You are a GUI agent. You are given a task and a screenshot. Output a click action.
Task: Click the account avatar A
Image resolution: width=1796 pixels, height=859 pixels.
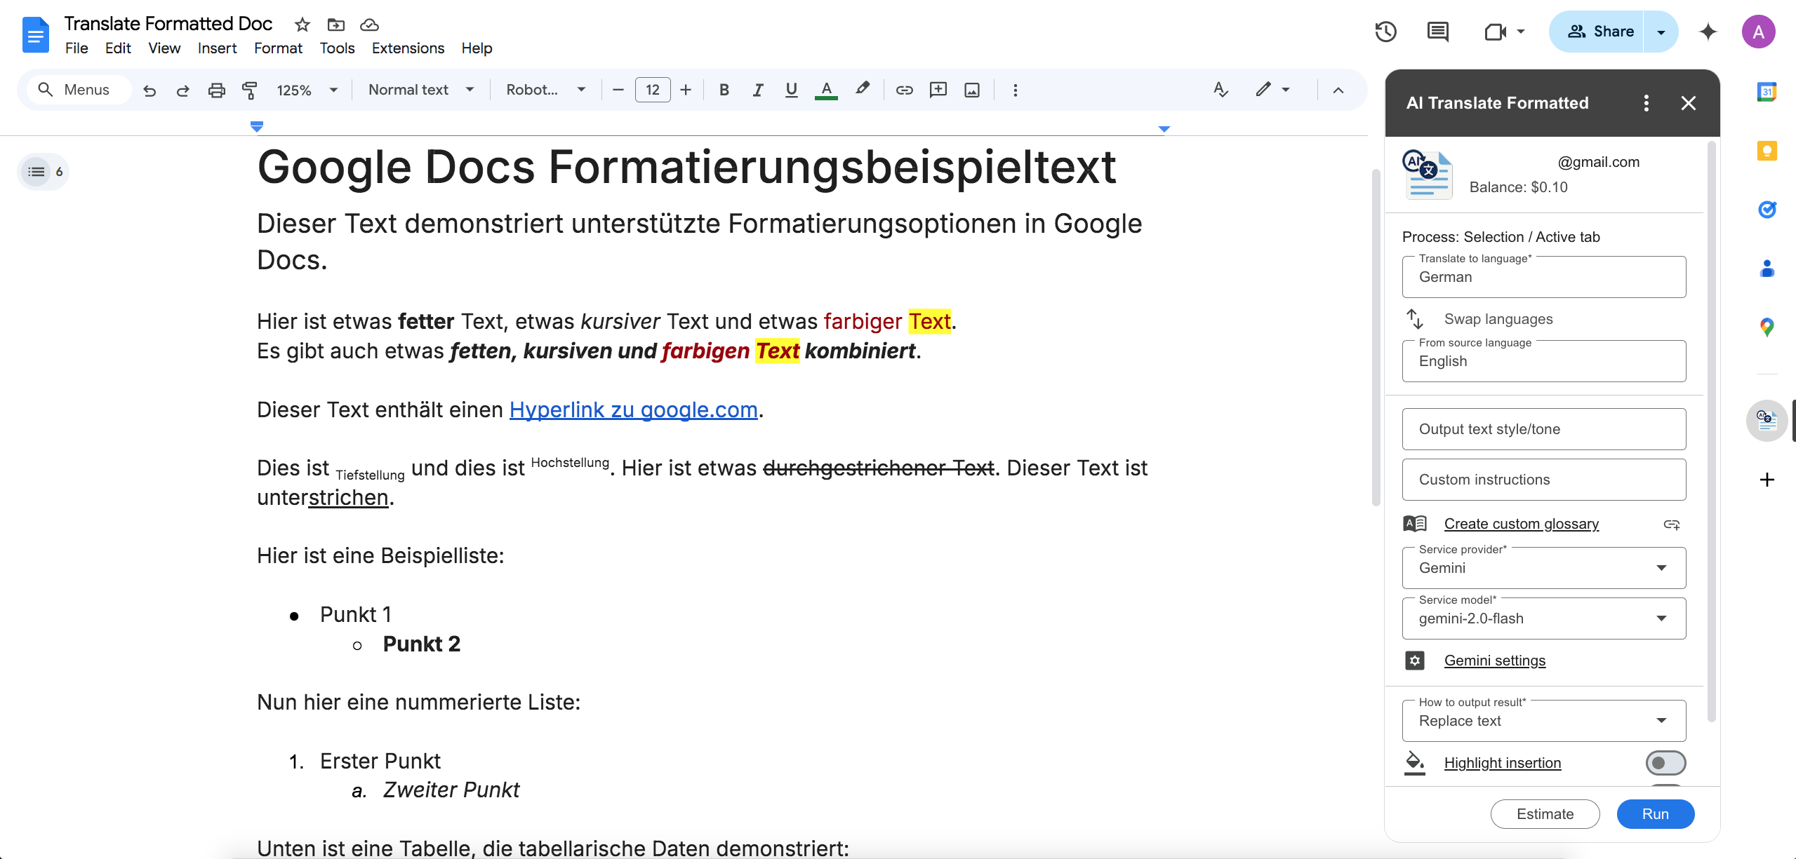[x=1759, y=32]
